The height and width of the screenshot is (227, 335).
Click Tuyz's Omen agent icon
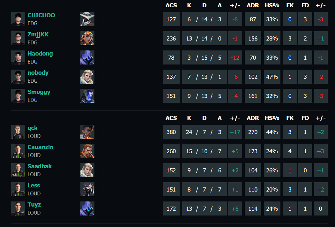point(87,208)
